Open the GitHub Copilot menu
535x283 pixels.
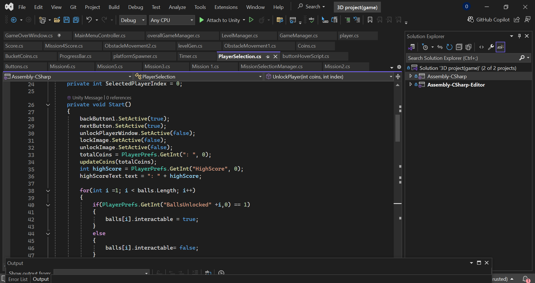click(489, 19)
